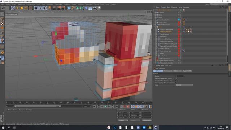Click the Light object icon
The image size is (231, 130).
pyautogui.click(x=99, y=8)
